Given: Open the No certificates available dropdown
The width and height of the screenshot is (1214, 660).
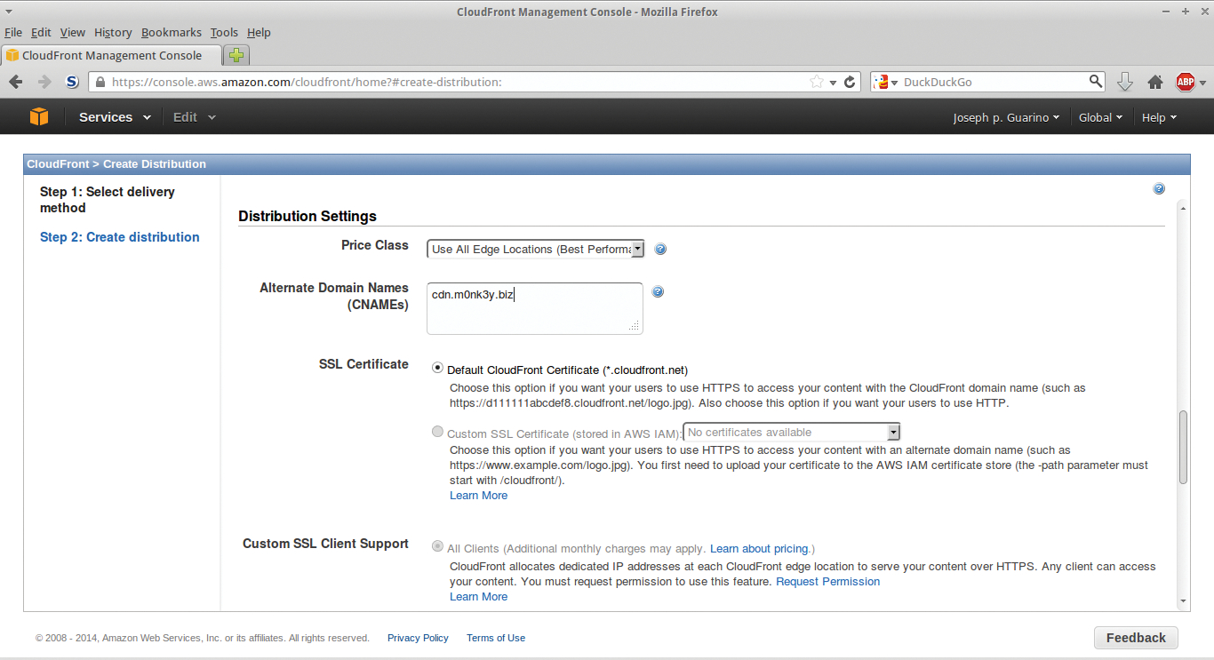Looking at the screenshot, I should [x=893, y=432].
